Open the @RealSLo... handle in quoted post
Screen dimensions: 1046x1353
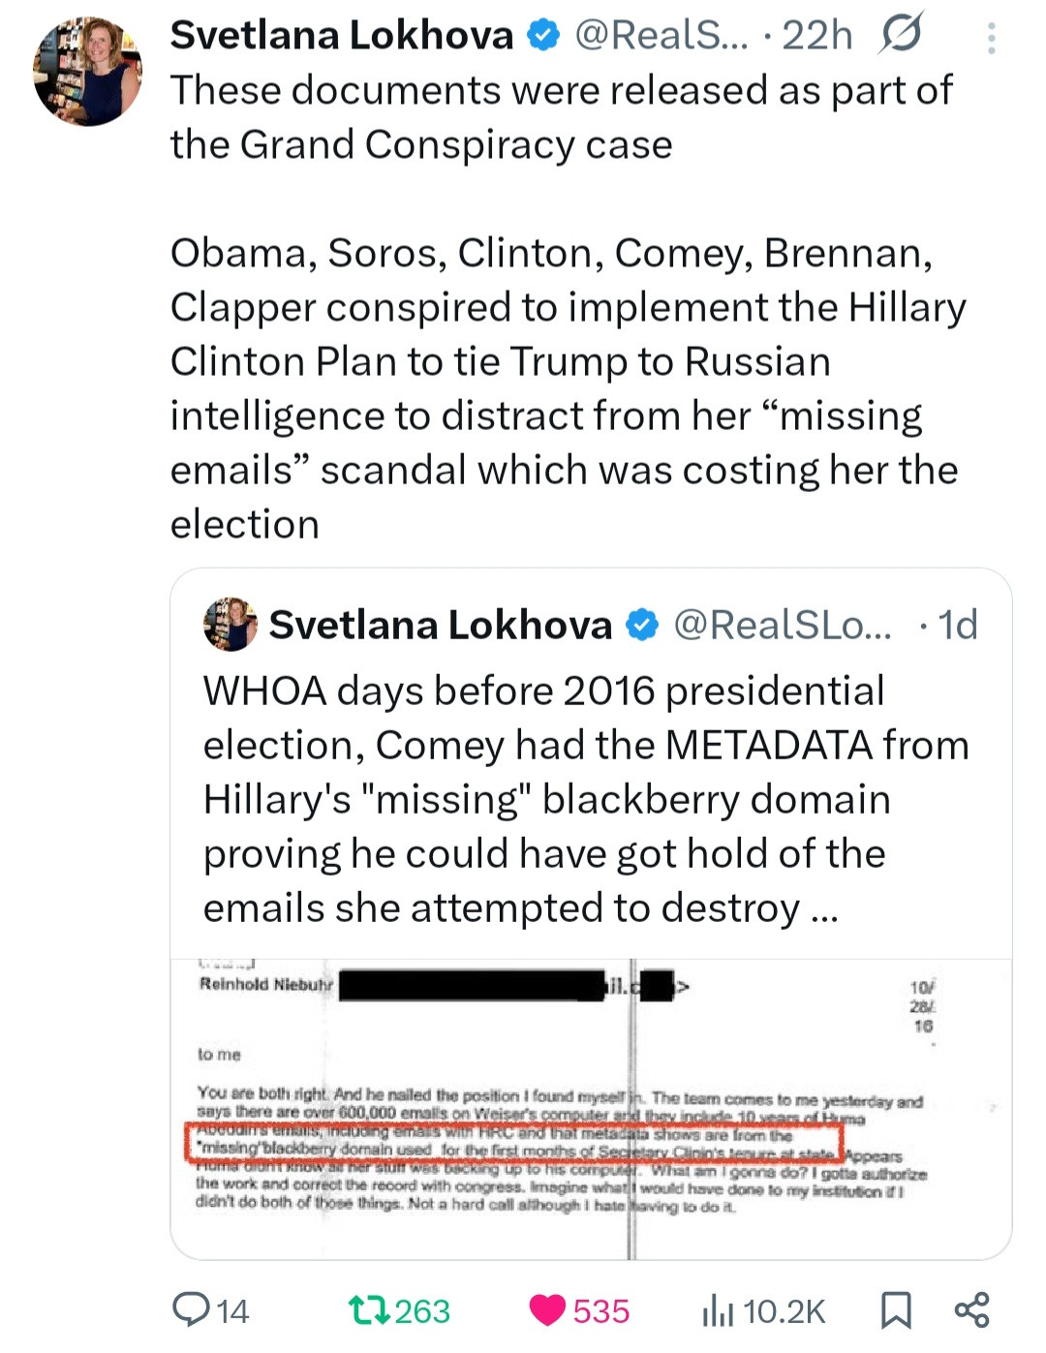[782, 625]
